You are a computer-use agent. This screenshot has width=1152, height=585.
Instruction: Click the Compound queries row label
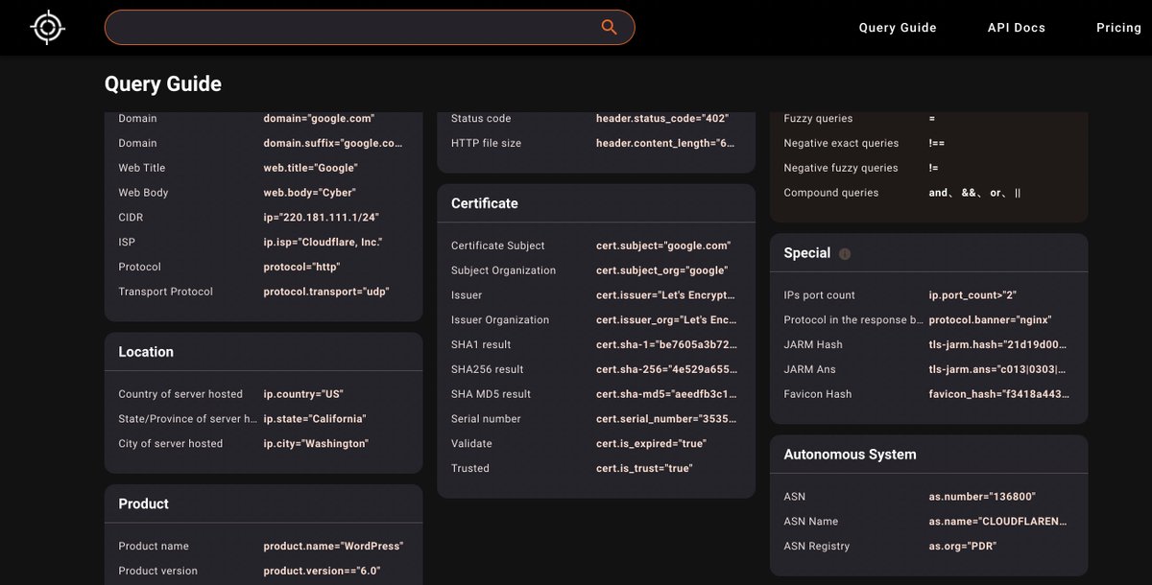(831, 193)
